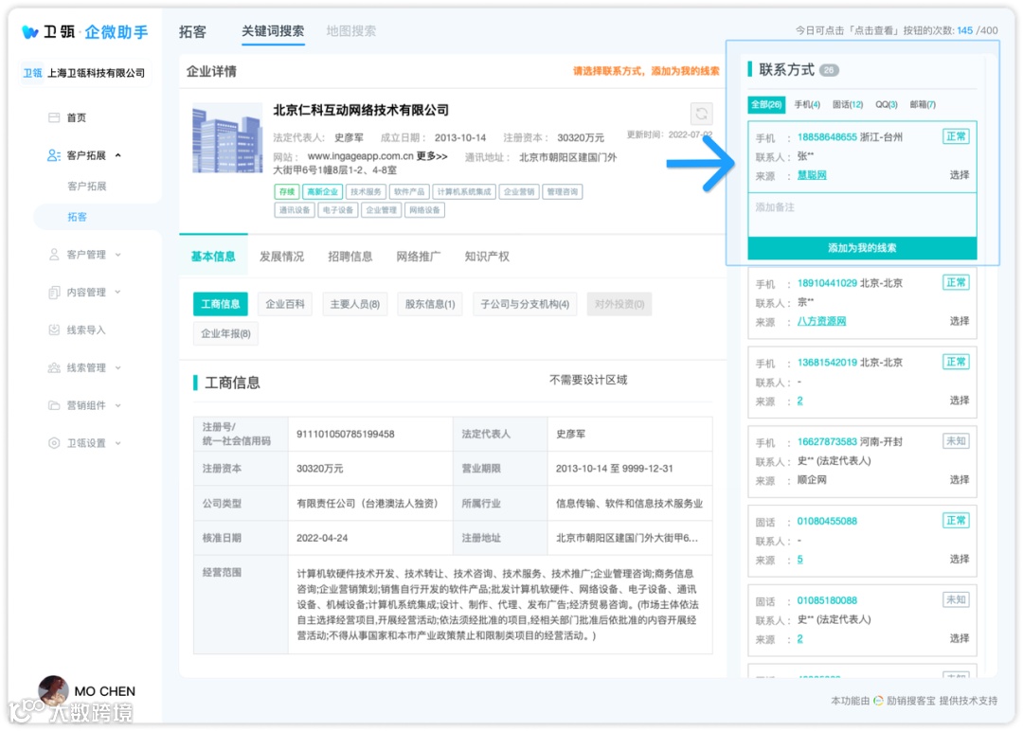This screenshot has width=1023, height=731.
Task: Click the 线索导入 import icon
Action: coord(54,330)
